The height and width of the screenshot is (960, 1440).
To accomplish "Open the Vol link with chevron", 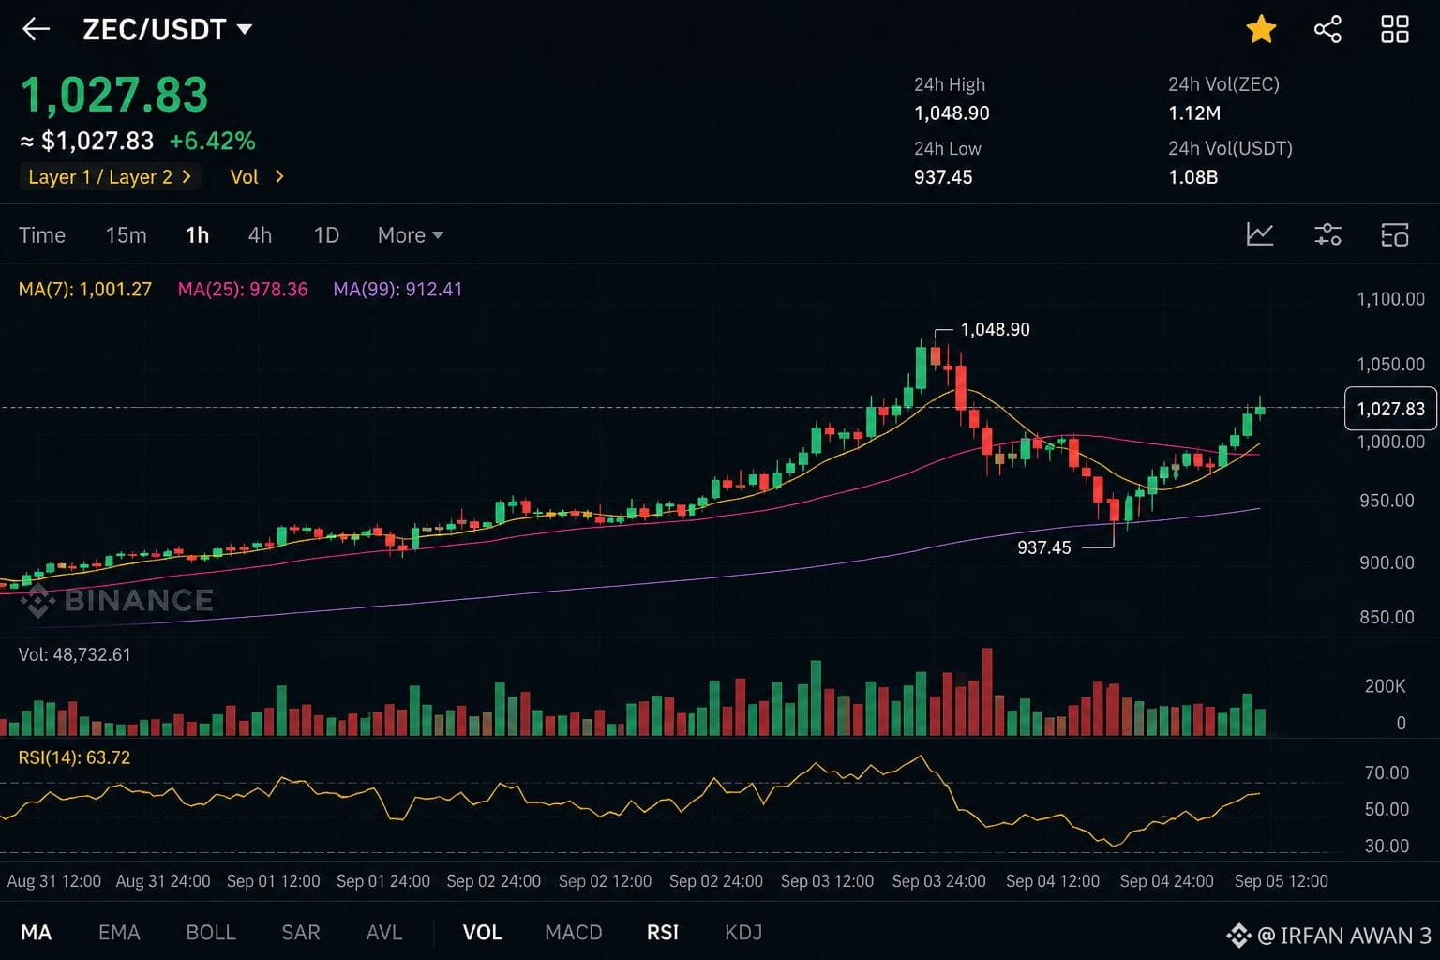I will click(257, 177).
